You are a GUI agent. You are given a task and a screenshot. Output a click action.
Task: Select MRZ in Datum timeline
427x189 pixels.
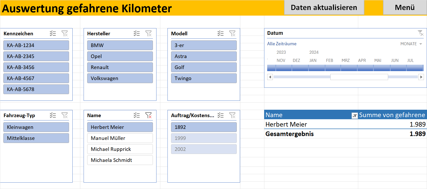point(349,68)
